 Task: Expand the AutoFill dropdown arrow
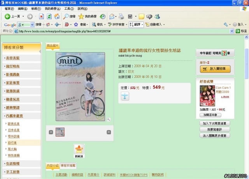point(164,25)
